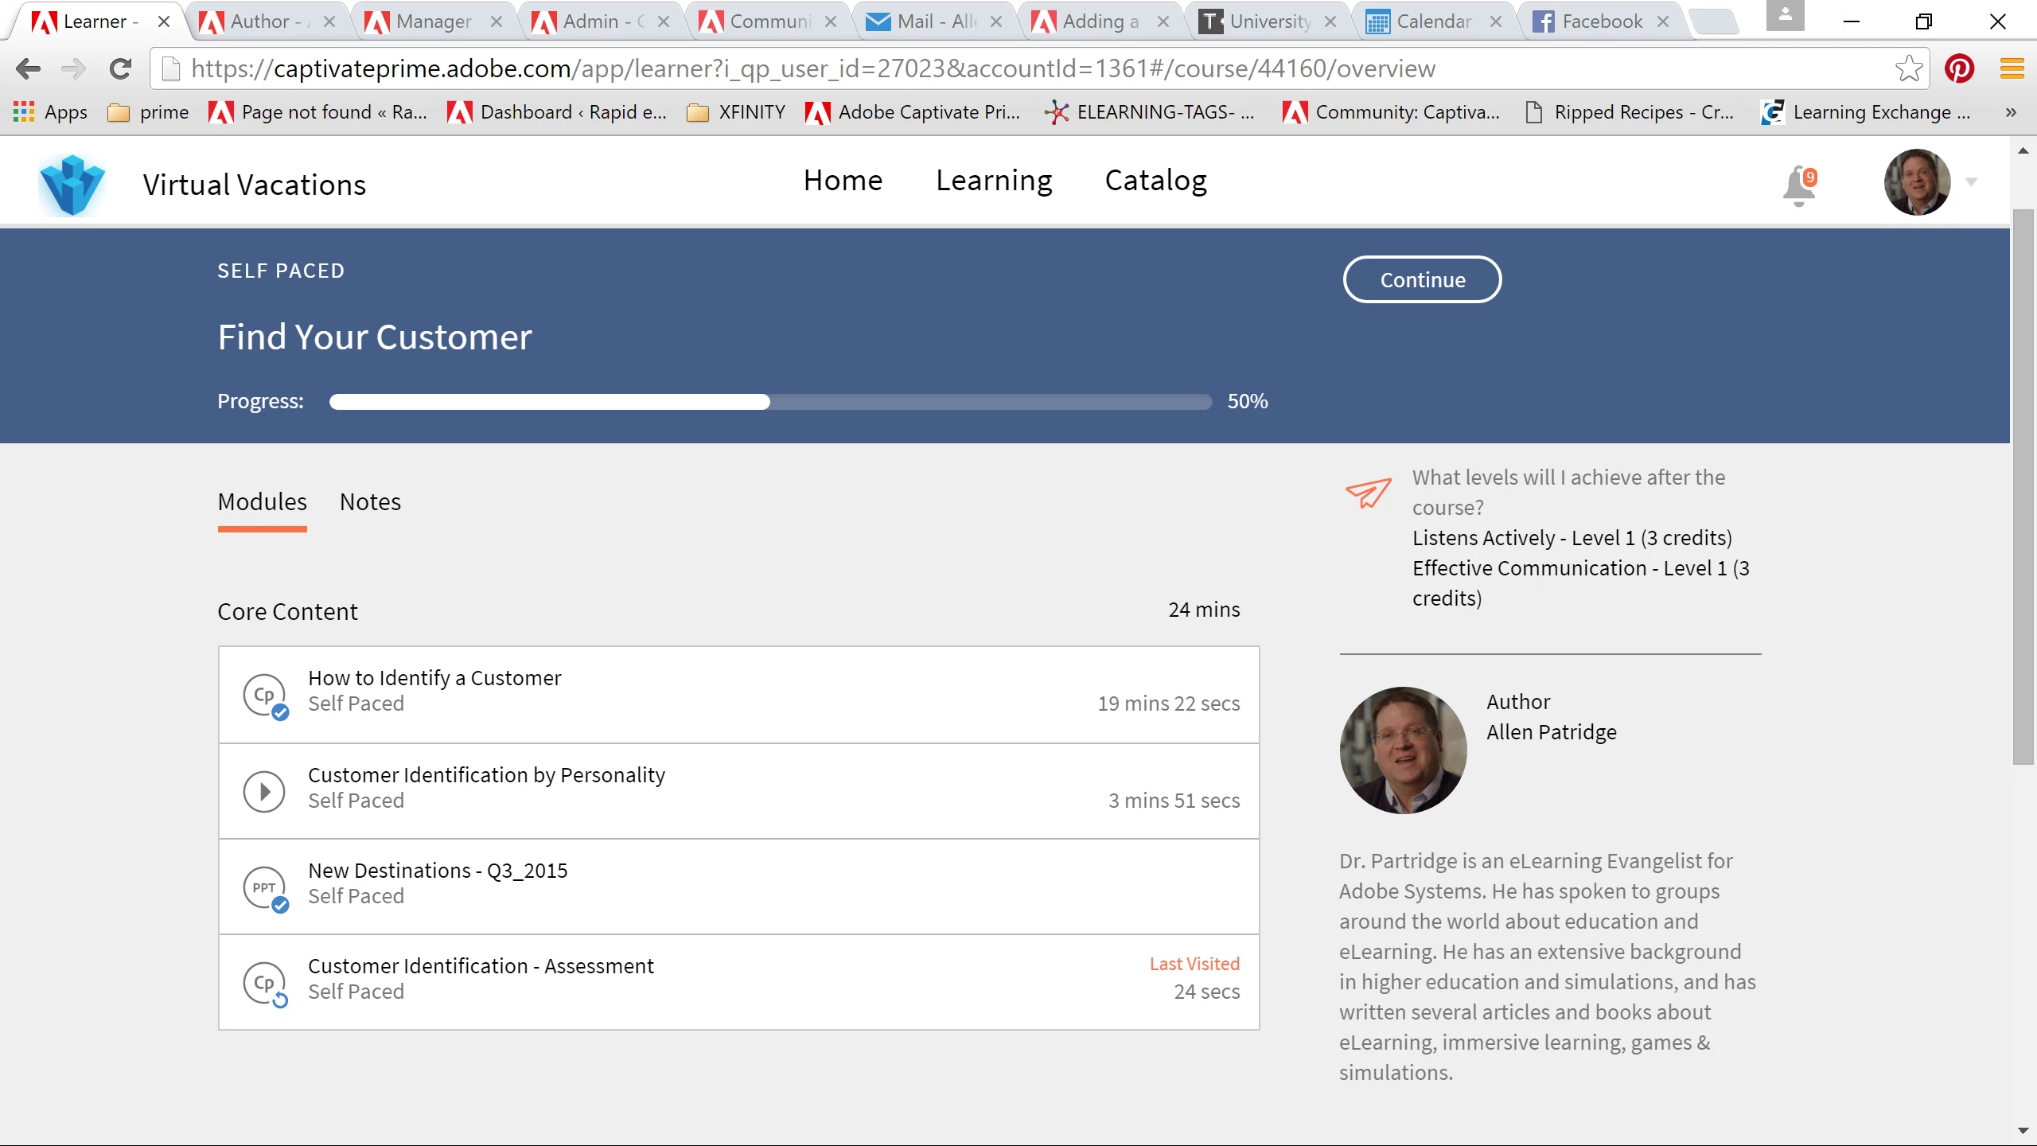
Task: Click the PPT icon for New Destinations
Action: tap(264, 887)
